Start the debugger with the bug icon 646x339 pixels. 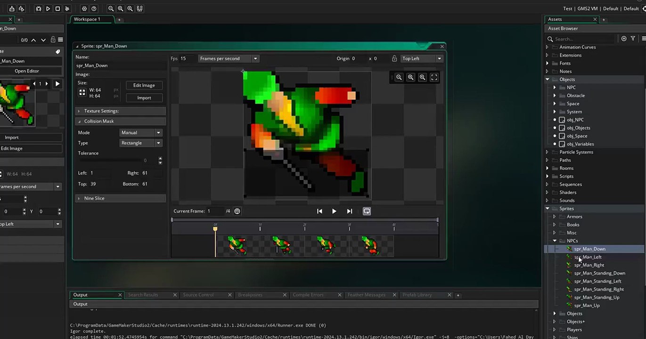(x=39, y=8)
